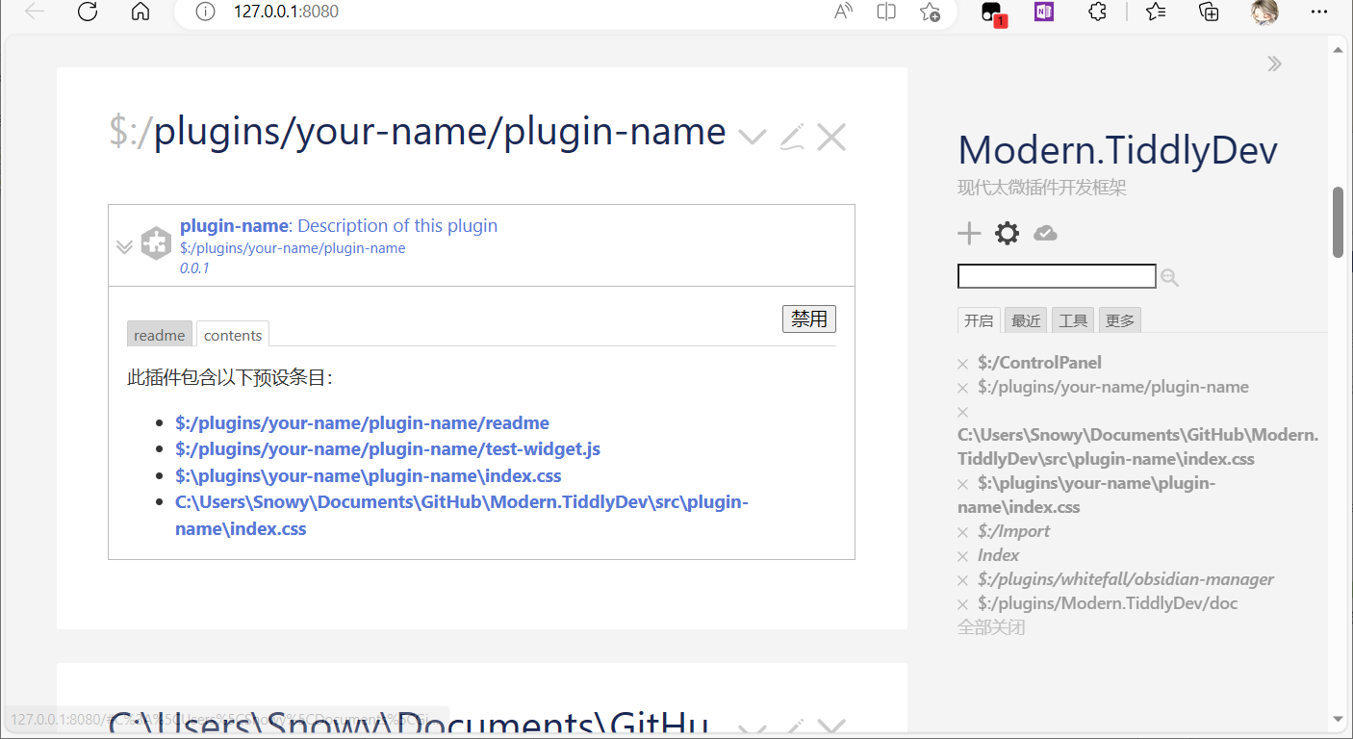Open 更多 sidebar tab
Image resolution: width=1353 pixels, height=739 pixels.
click(x=1120, y=320)
